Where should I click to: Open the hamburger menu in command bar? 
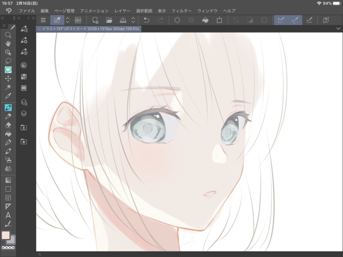point(43,20)
